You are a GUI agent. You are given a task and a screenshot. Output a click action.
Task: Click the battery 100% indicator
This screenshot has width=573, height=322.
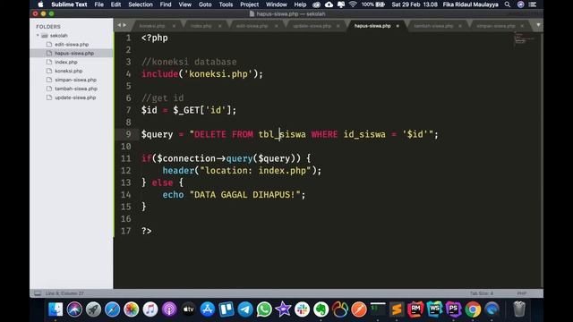(373, 4)
